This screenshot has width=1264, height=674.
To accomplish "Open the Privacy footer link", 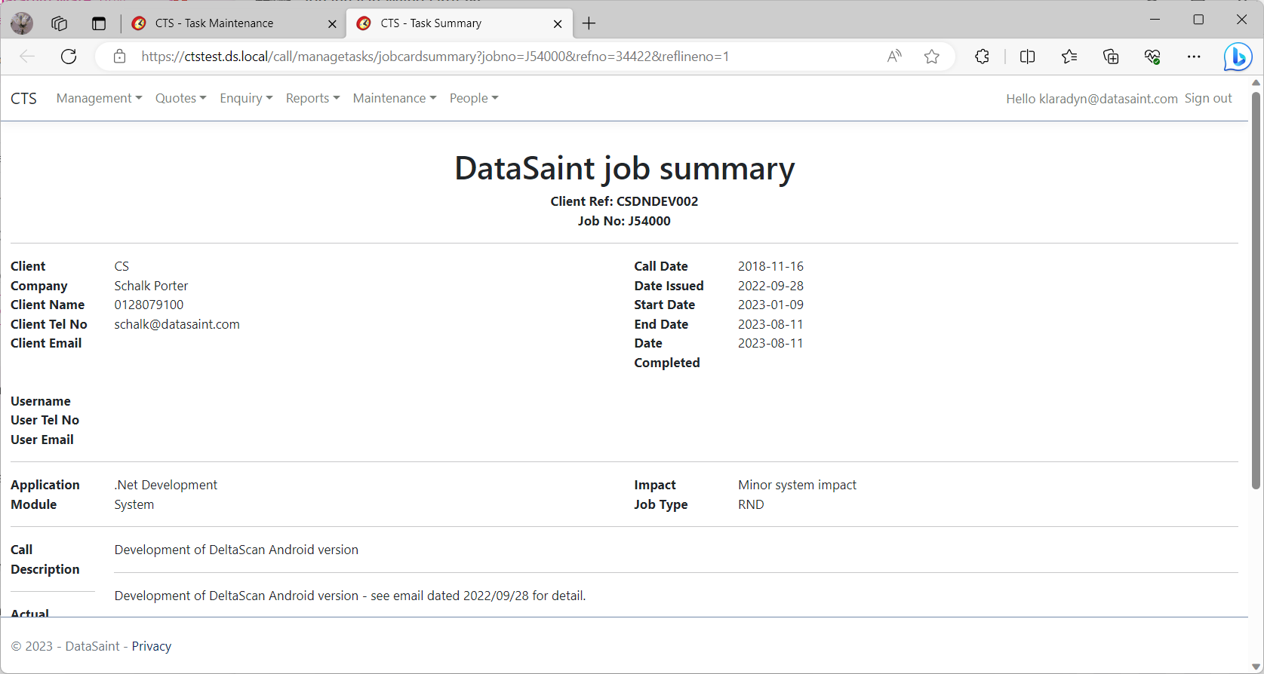I will coord(152,646).
